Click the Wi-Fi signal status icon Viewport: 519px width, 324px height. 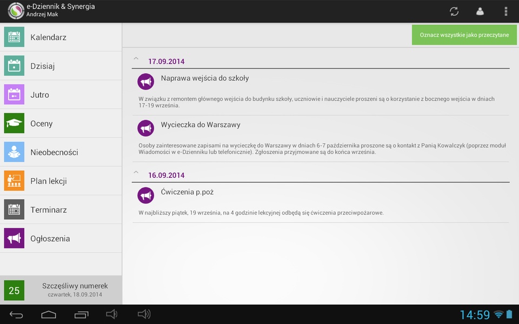click(498, 314)
